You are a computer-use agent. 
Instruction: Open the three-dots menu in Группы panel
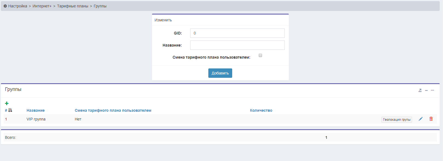(432, 90)
